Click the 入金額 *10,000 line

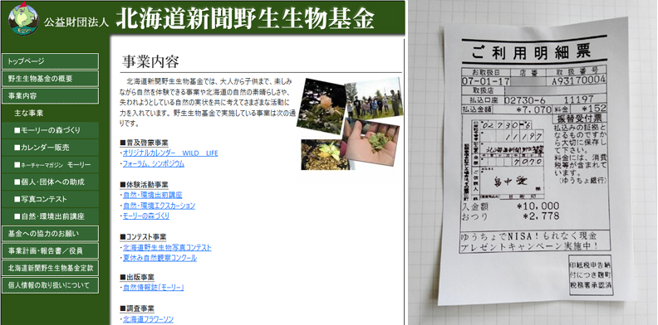click(510, 206)
